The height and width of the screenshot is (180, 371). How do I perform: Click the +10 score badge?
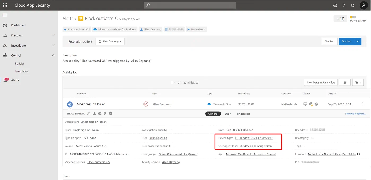[340, 19]
